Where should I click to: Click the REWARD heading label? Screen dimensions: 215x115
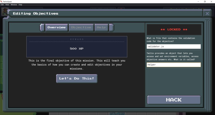click(77, 39)
